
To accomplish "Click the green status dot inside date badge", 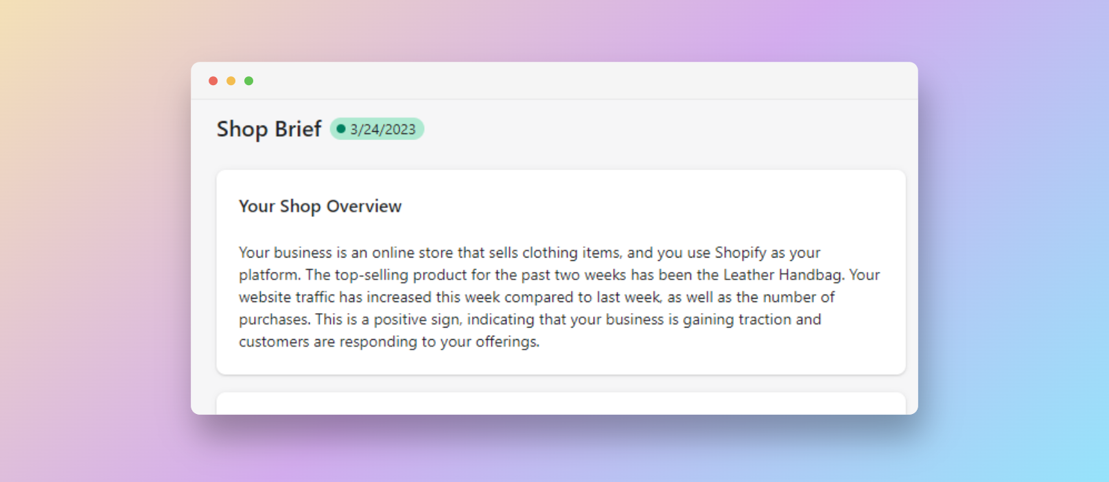I will click(341, 129).
